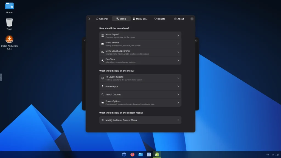Switch to the Menu Button tab

pos(140,19)
